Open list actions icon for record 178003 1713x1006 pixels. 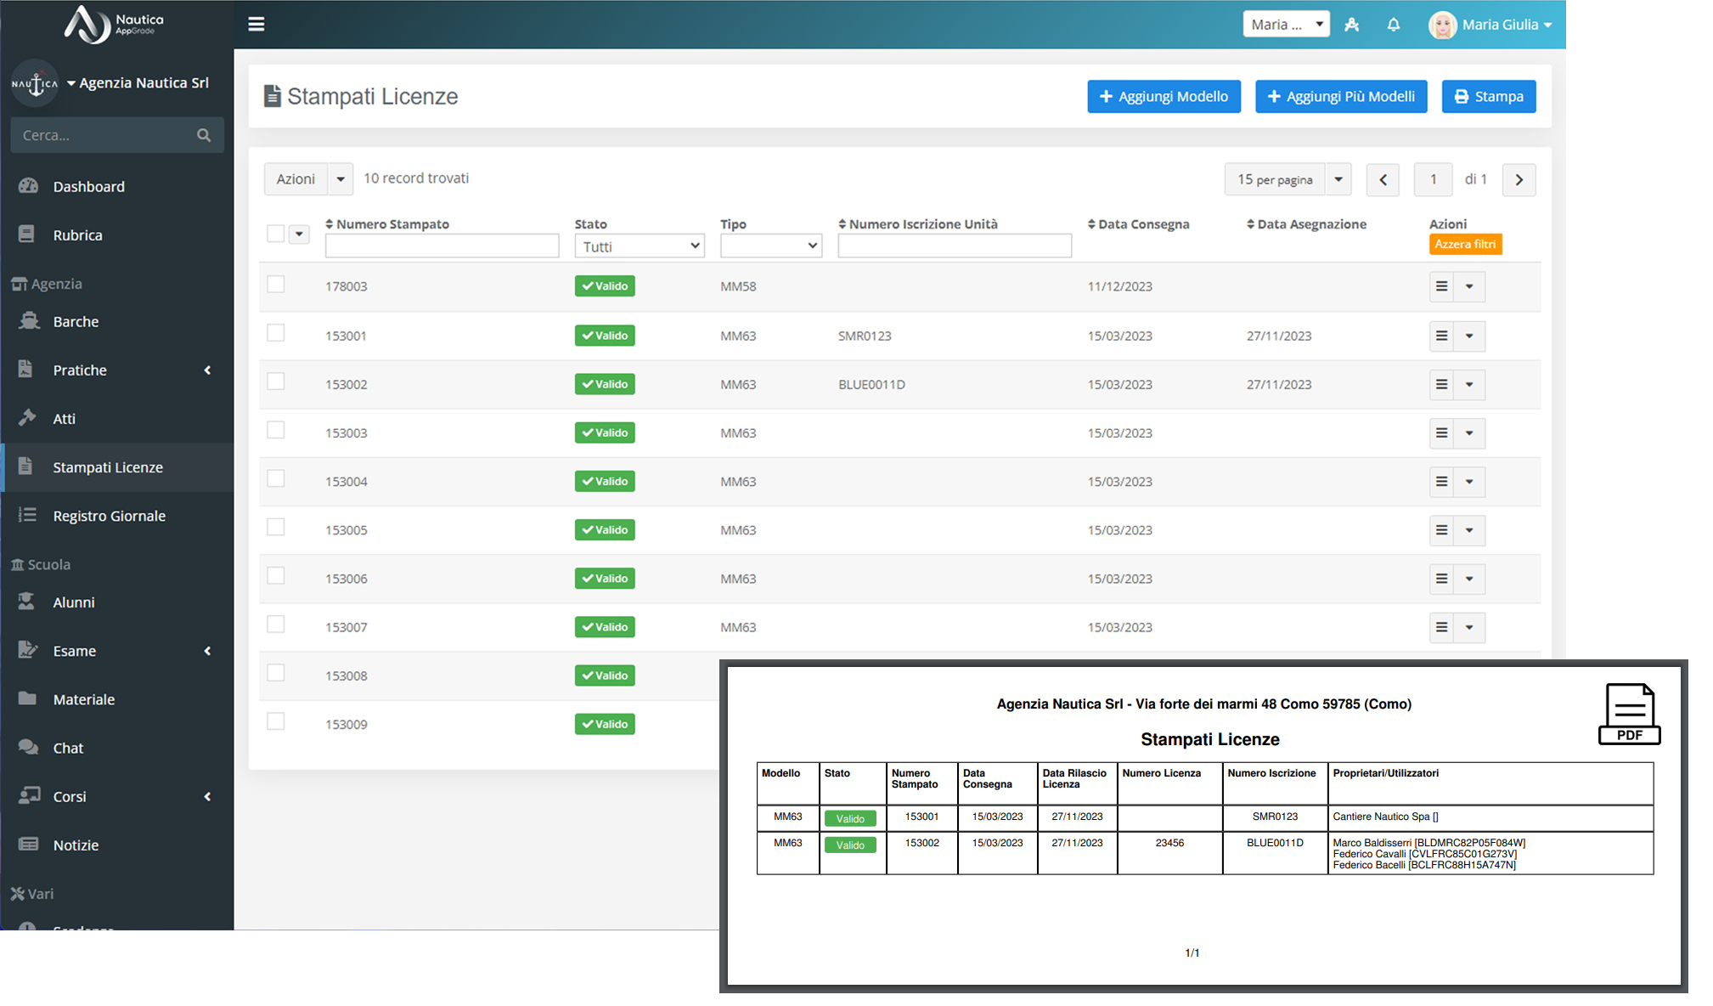1441,286
